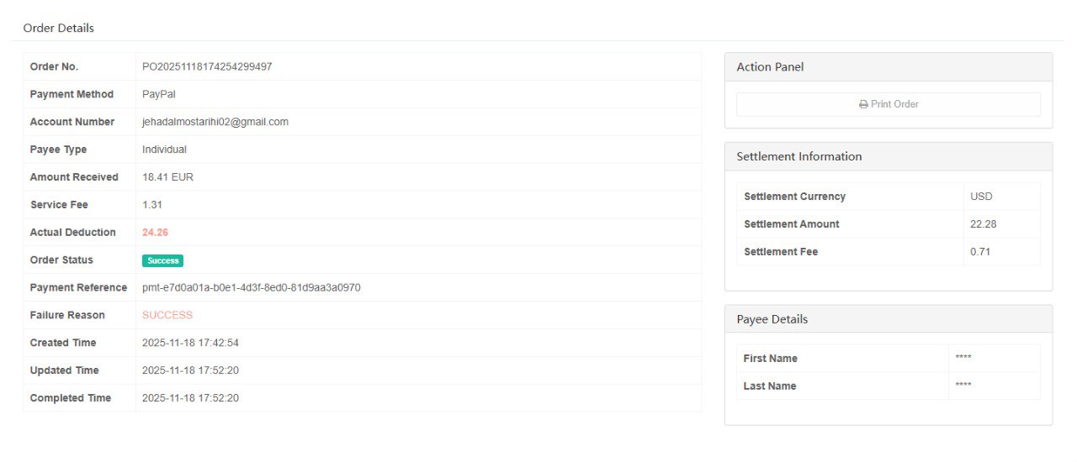Click the Payee Details panel header
Image resolution: width=1077 pixels, height=462 pixels.
point(772,319)
